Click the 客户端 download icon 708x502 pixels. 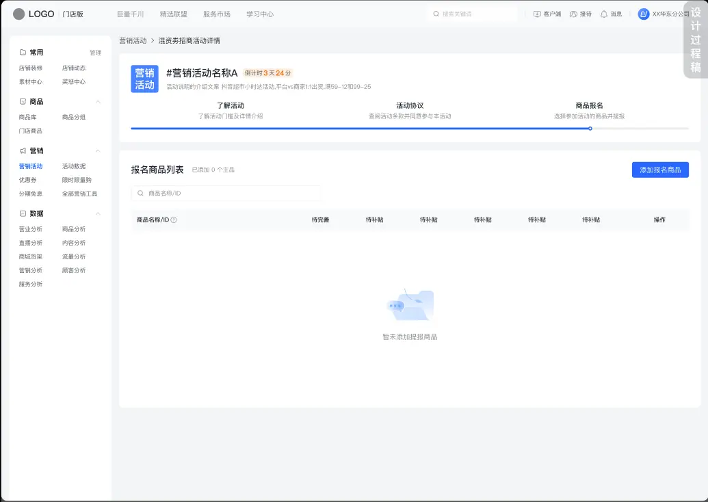(x=537, y=14)
